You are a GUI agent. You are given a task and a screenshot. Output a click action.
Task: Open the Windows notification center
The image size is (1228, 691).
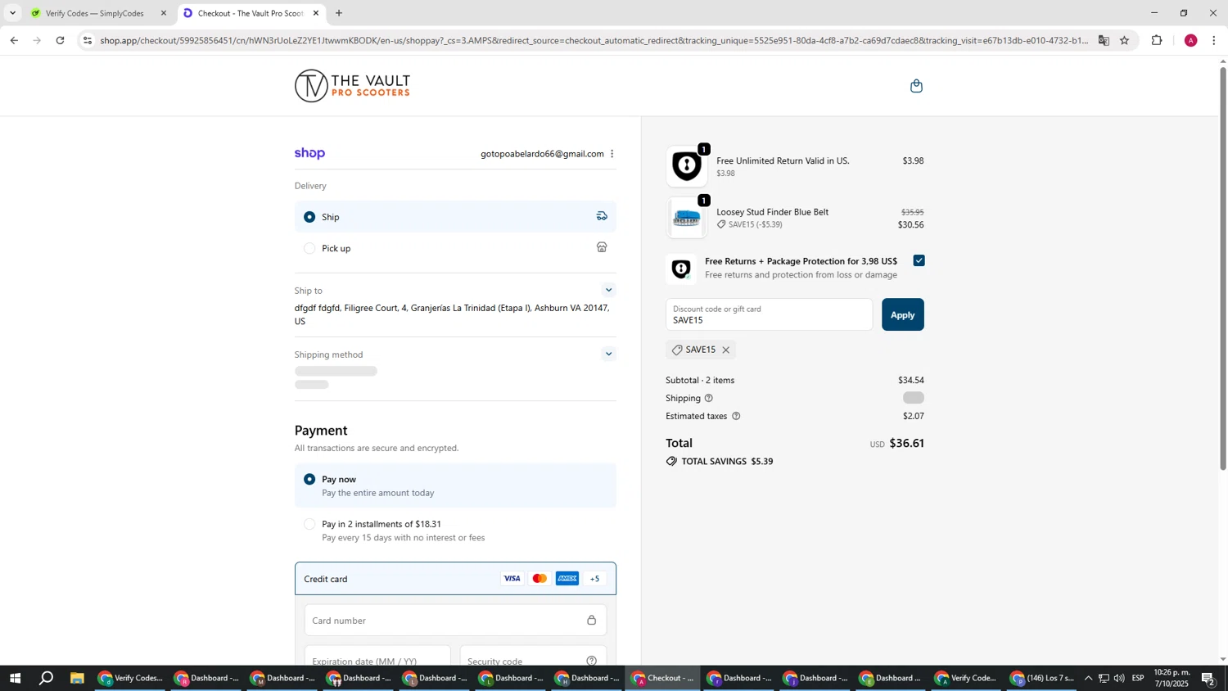click(x=1208, y=678)
